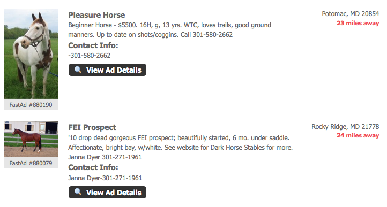Screen dimensions: 387x207
Task: Click the magnifier icon in FEI Prospect's View Ad Details
Action: click(x=78, y=191)
